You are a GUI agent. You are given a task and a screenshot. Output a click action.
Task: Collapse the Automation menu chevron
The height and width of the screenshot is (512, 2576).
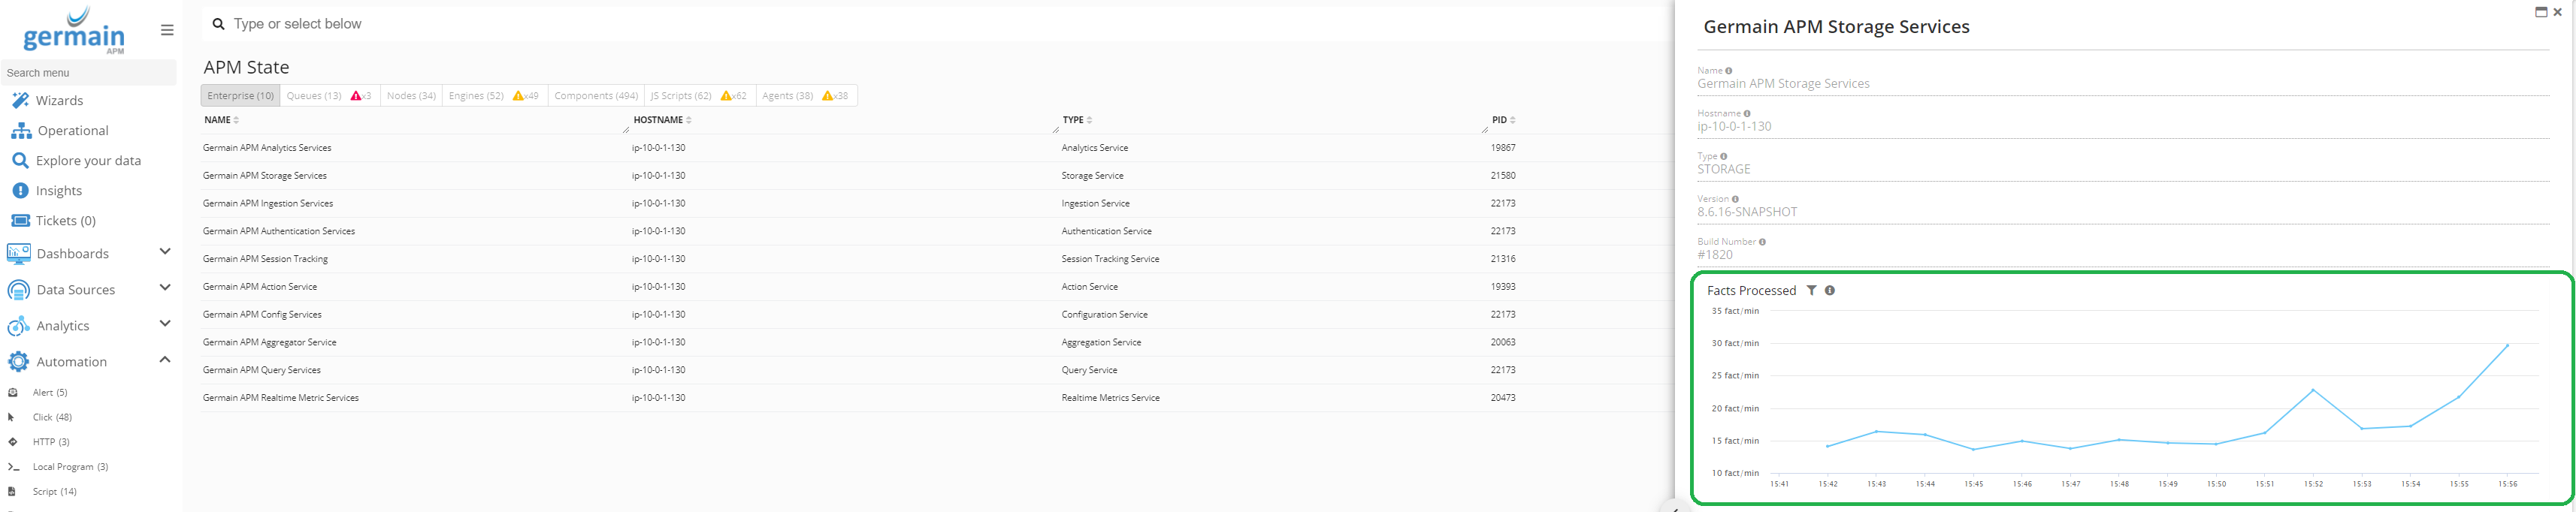coord(165,359)
